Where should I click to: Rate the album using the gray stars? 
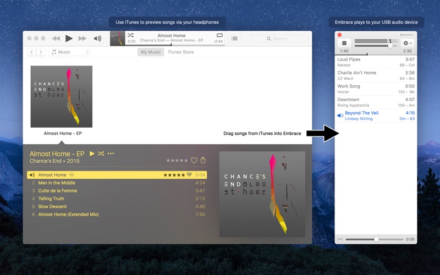click(x=177, y=161)
